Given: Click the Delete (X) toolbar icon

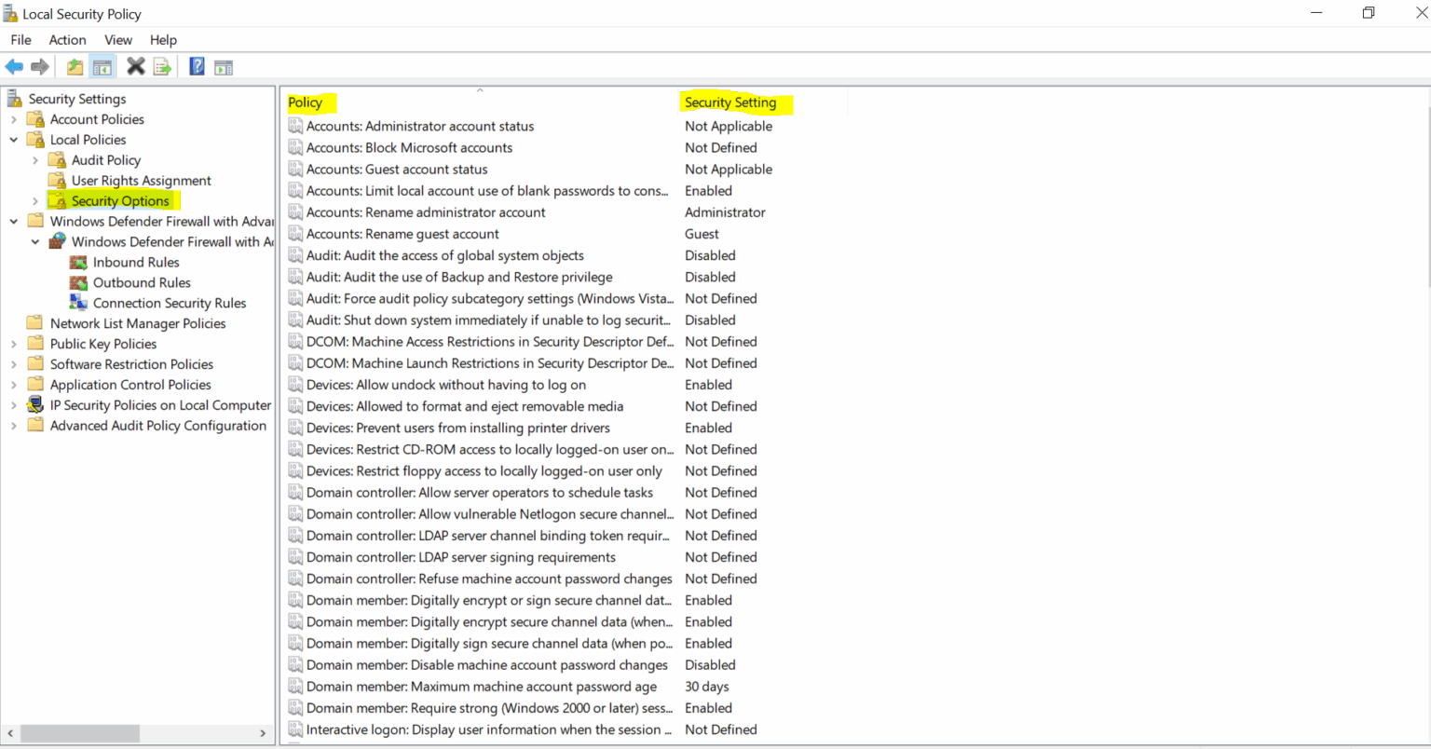Looking at the screenshot, I should pos(135,65).
